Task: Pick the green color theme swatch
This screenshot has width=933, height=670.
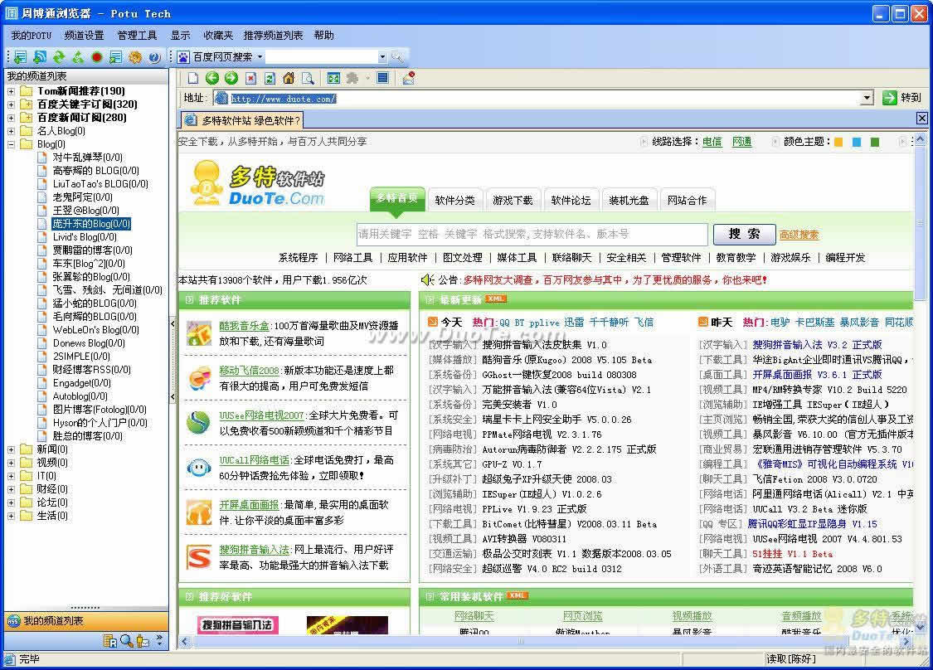Action: coord(874,143)
